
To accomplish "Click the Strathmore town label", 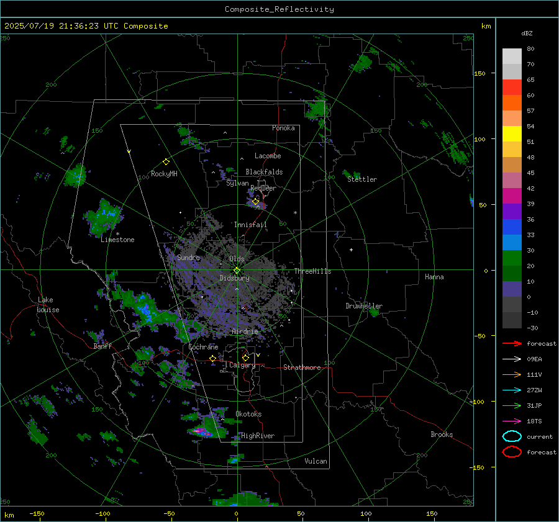I will (x=302, y=367).
